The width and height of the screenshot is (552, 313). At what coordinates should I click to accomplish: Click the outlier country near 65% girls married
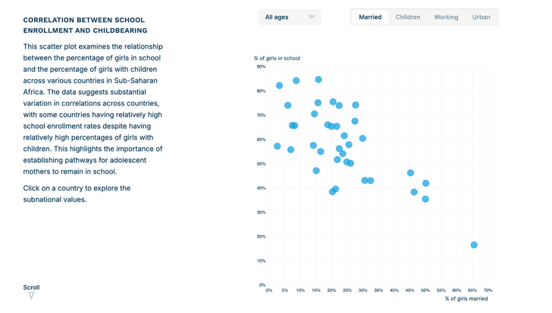[475, 245]
